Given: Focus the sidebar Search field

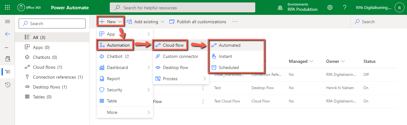Looking at the screenshot, I should click(52, 24).
